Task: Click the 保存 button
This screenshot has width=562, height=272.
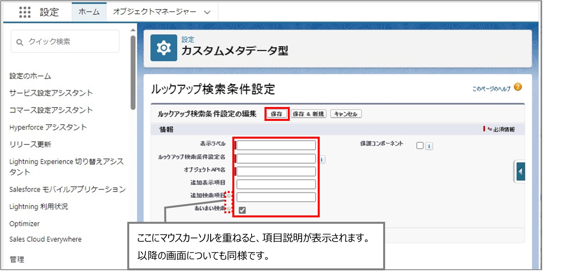Action: tap(276, 114)
